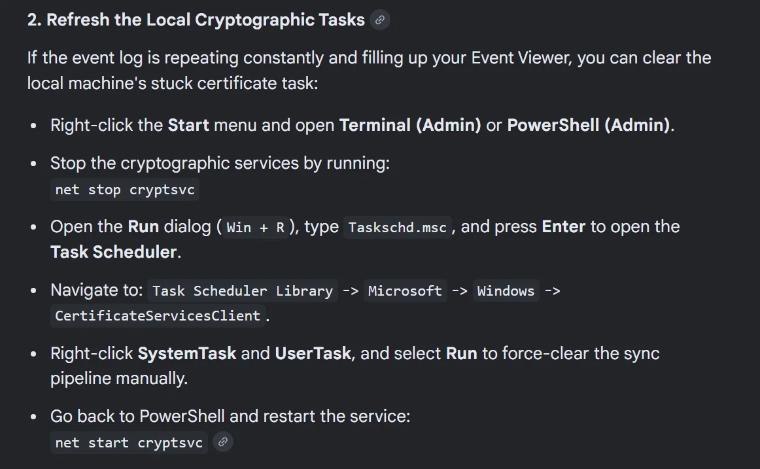Click the 'Win + R' shortcut code chip

pyautogui.click(x=256, y=227)
